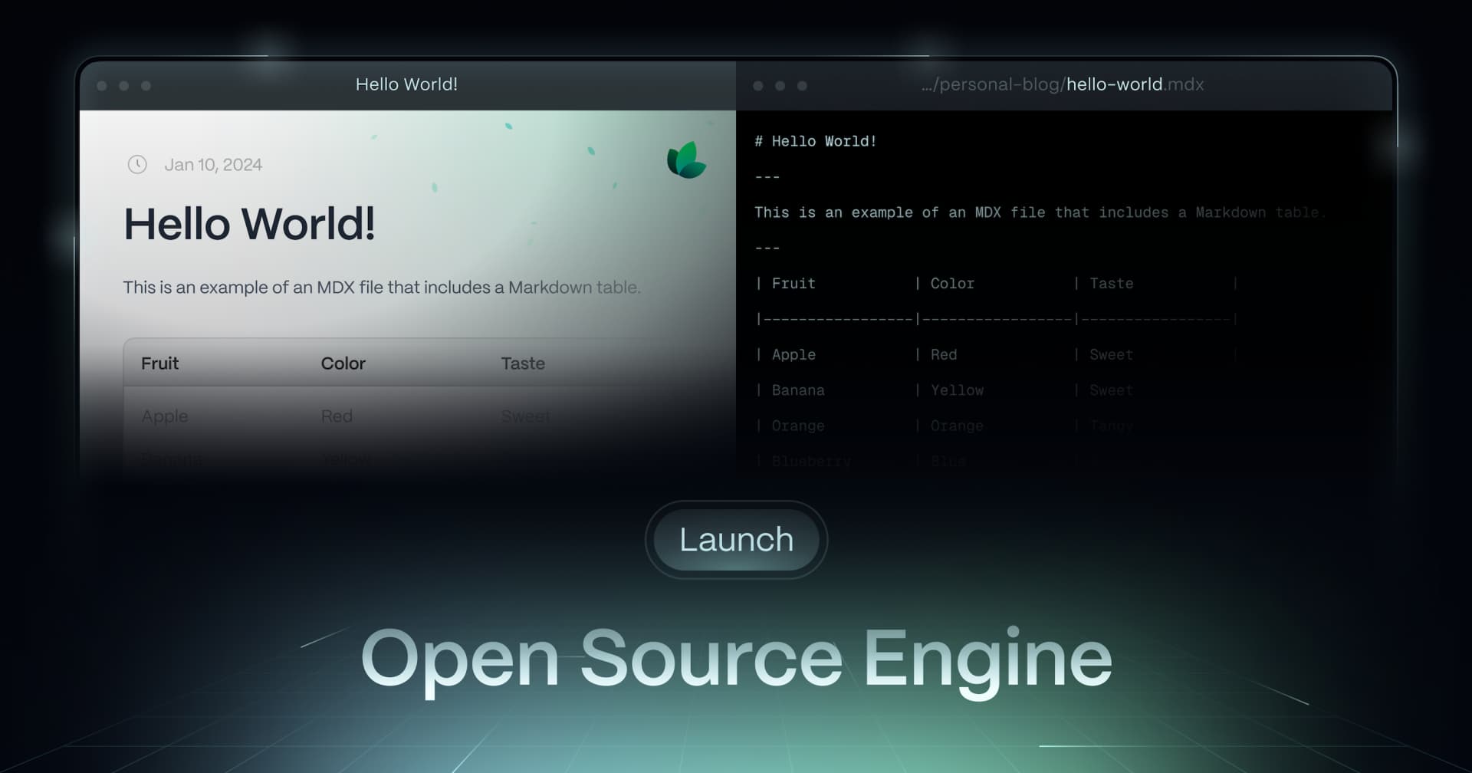Click the first traffic-light dot on editor window
This screenshot has height=773, width=1472.
[760, 86]
